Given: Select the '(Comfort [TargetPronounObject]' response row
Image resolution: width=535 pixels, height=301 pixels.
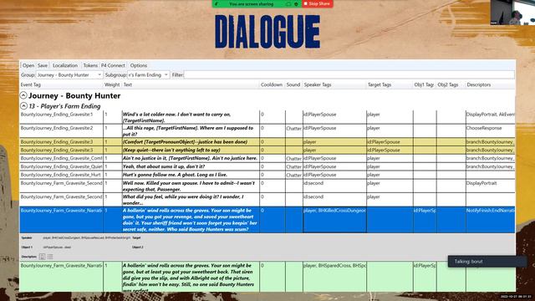Looking at the screenshot, I should [x=267, y=141].
